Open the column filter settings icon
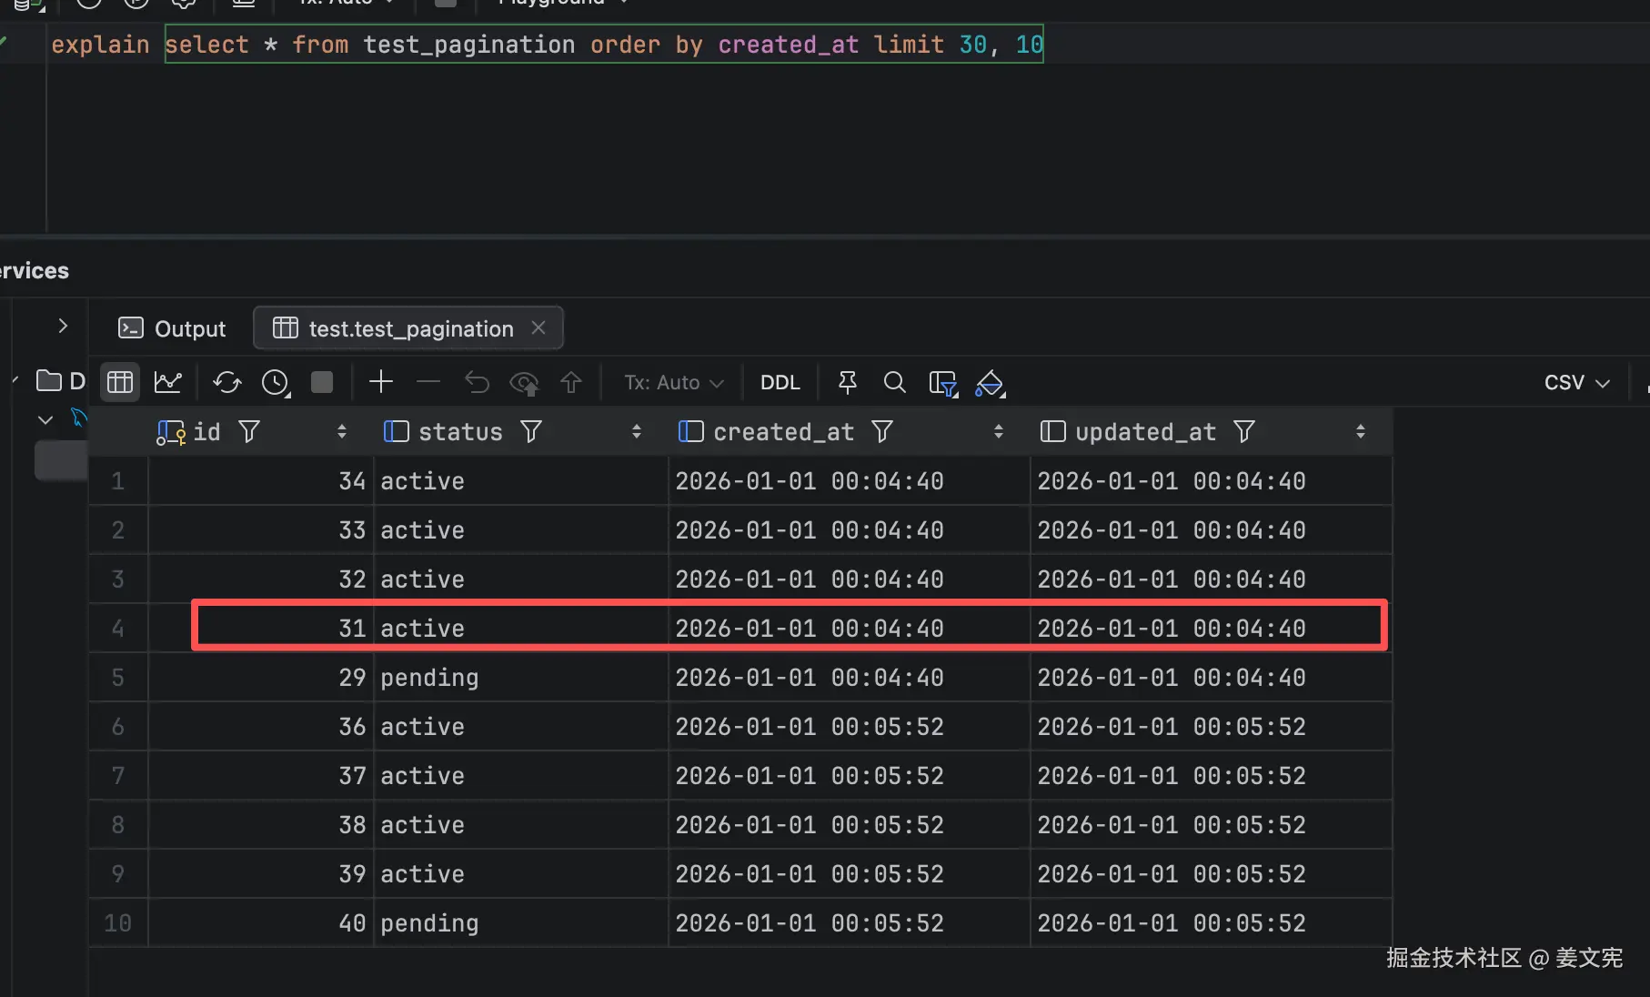1650x997 pixels. [942, 383]
